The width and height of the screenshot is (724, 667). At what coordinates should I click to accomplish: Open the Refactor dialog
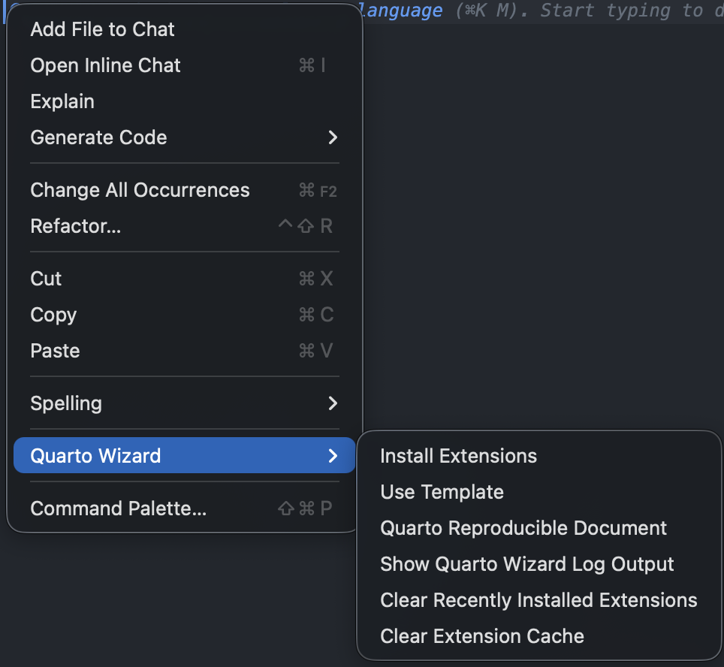click(75, 226)
